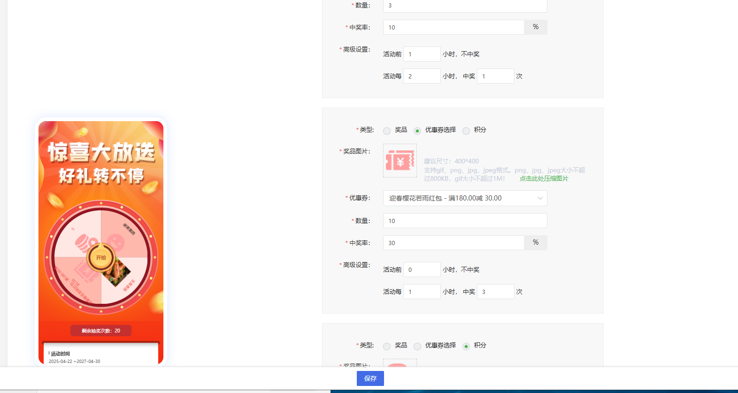Viewport: 738px width, 393px height.
Task: Click the 保存 button
Action: click(370, 378)
